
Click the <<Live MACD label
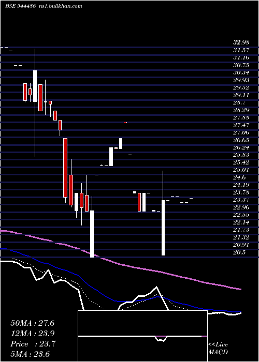[x=218, y=348]
